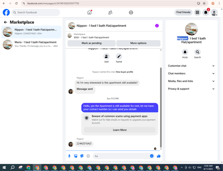Open View buyer profile link
The height and width of the screenshot is (171, 223).
(x=124, y=72)
